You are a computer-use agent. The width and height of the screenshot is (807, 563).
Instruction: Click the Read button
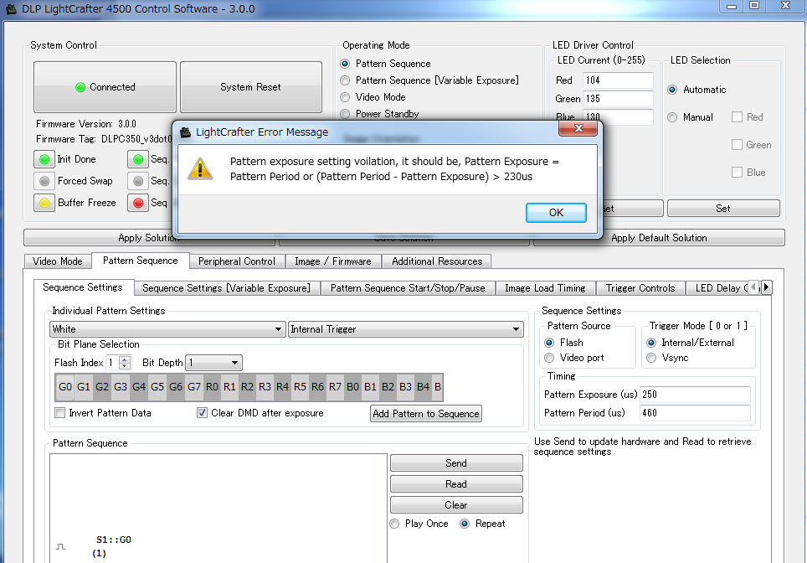pos(456,484)
